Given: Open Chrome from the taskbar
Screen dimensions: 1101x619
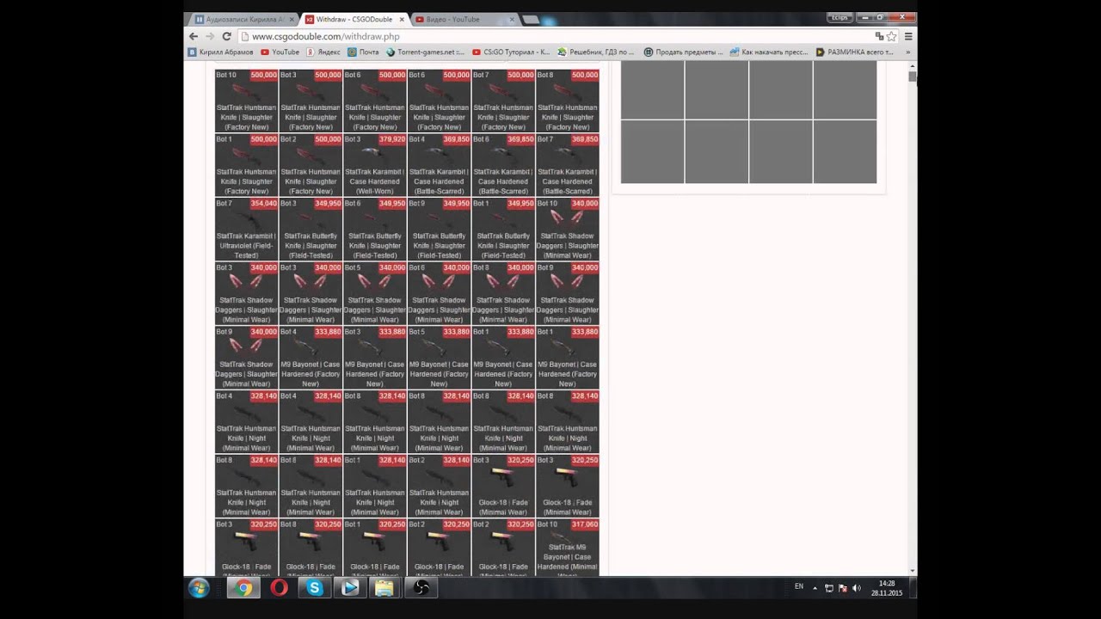Looking at the screenshot, I should coord(244,588).
